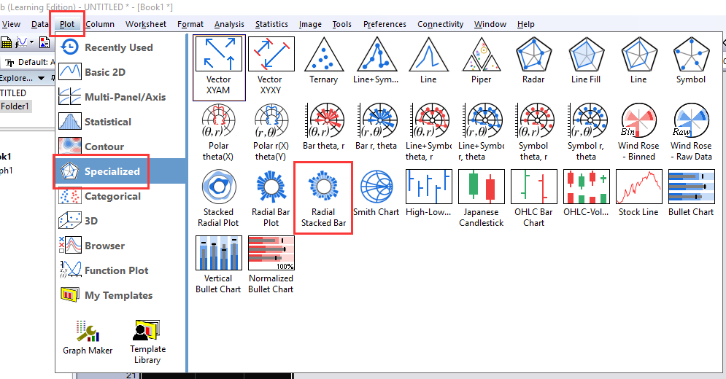Open the Analysis menu

229,24
